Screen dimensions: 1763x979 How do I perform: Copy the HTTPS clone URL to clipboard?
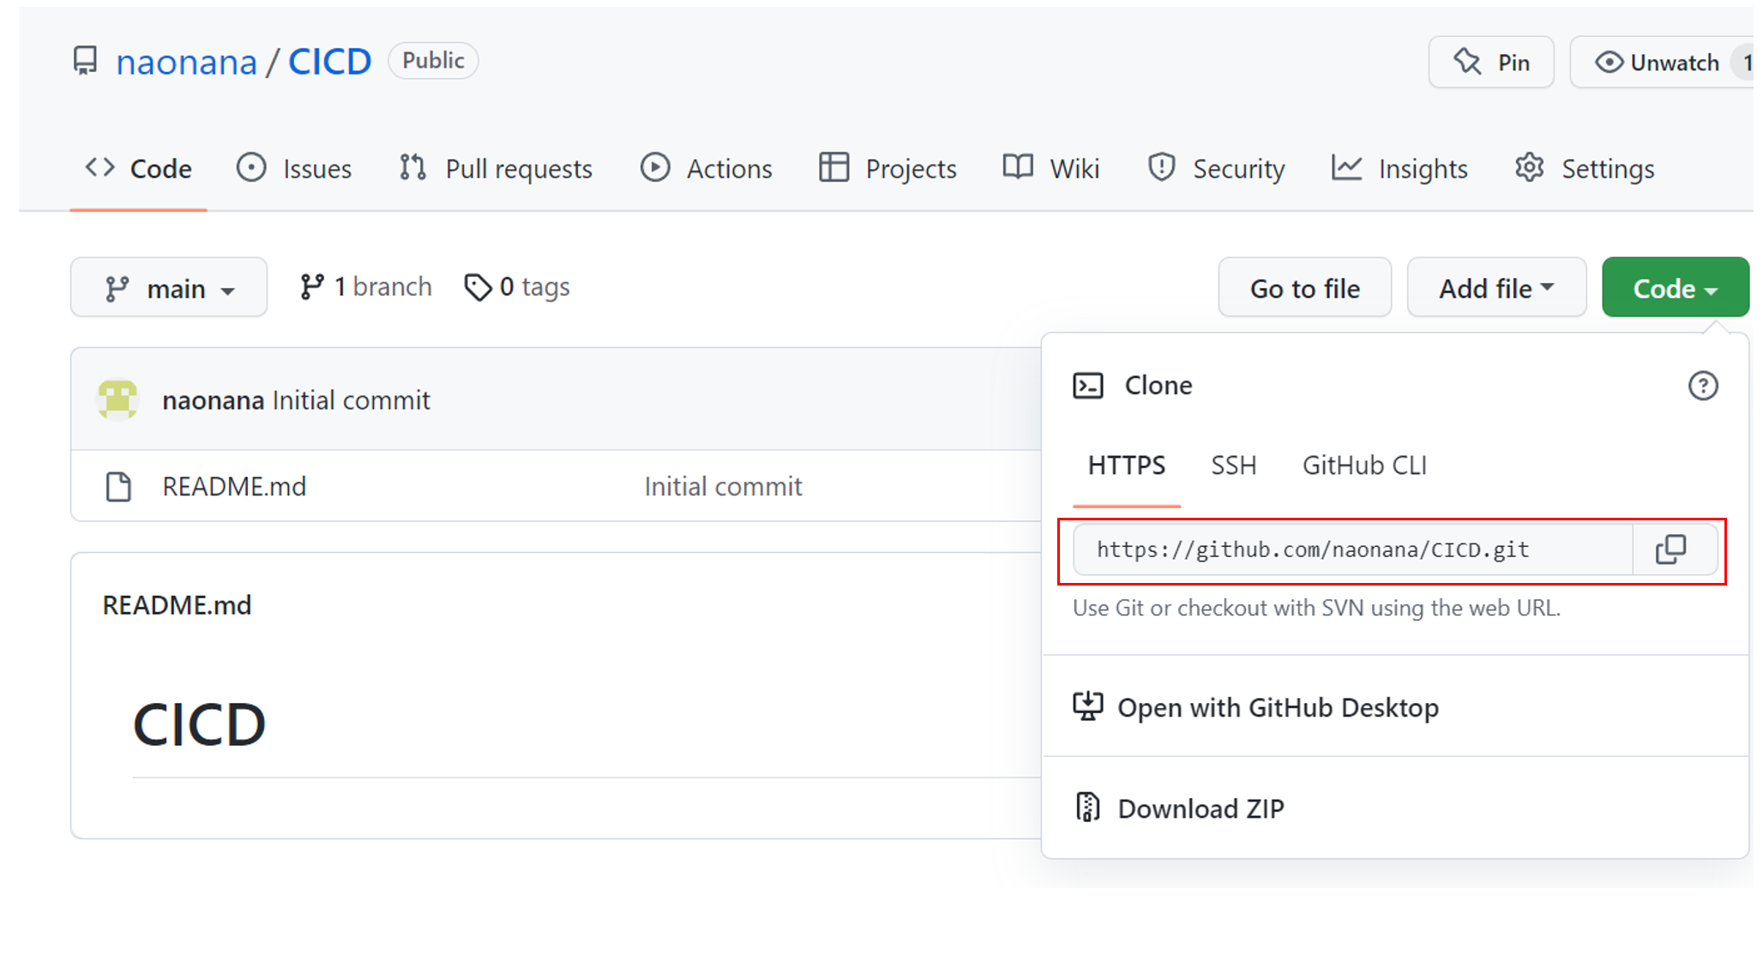coord(1670,550)
